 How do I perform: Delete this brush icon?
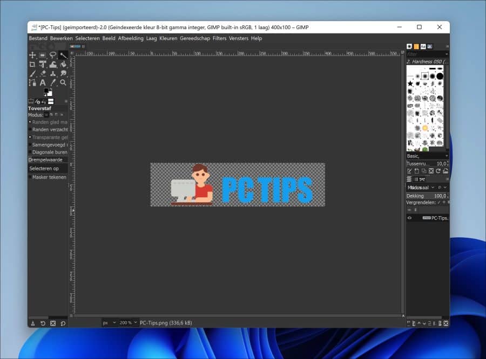pyautogui.click(x=431, y=171)
